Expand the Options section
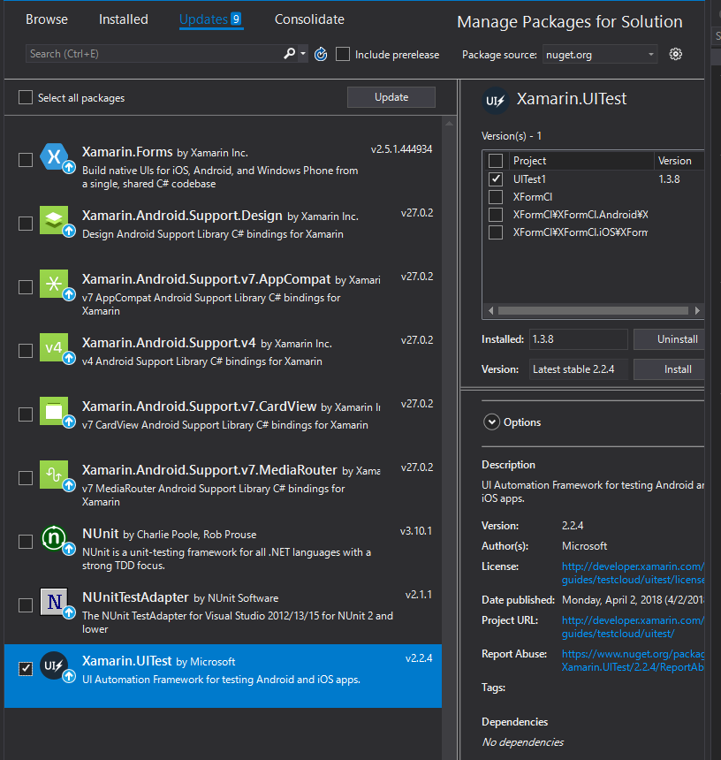This screenshot has width=721, height=760. point(491,422)
